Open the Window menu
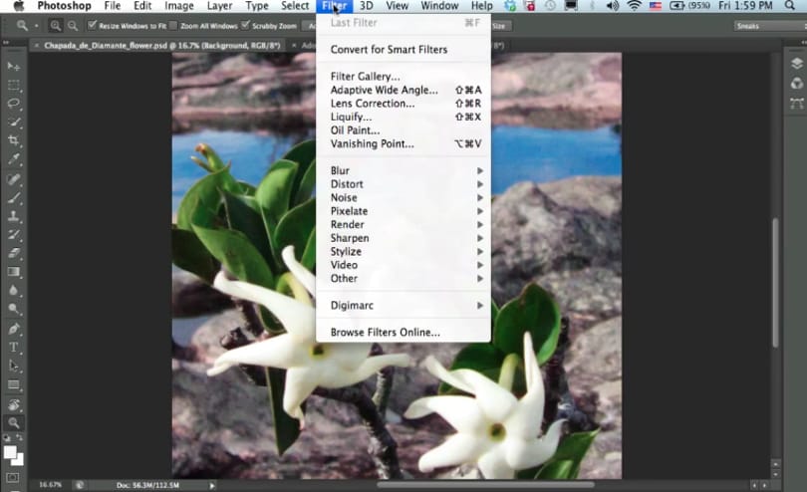The width and height of the screenshot is (807, 492). click(x=439, y=6)
